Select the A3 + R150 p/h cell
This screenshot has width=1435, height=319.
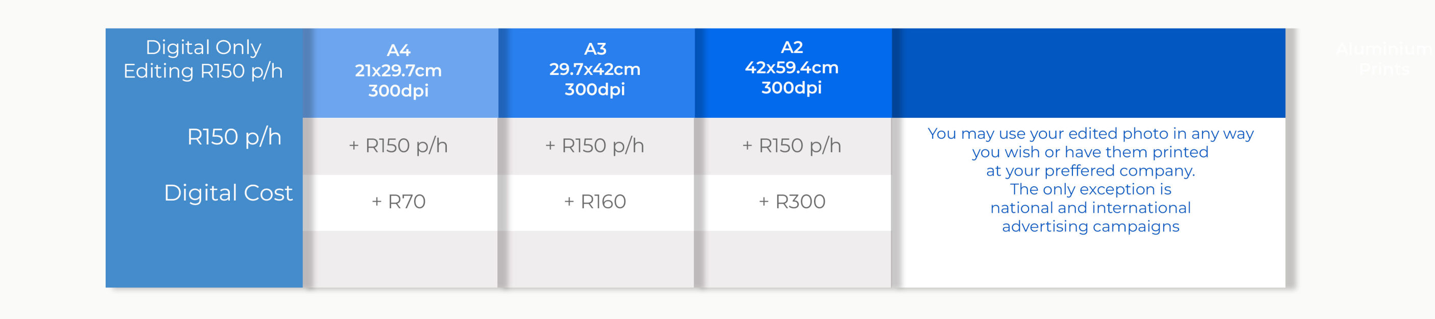click(595, 146)
